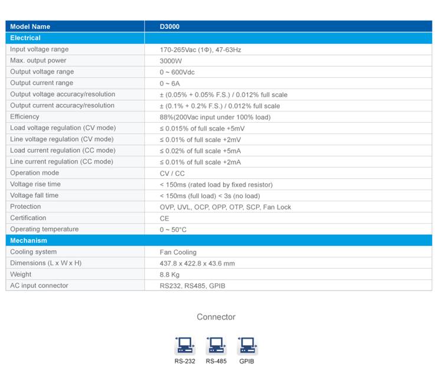Click the Efficiency row label
The width and height of the screenshot is (438, 383).
click(25, 117)
